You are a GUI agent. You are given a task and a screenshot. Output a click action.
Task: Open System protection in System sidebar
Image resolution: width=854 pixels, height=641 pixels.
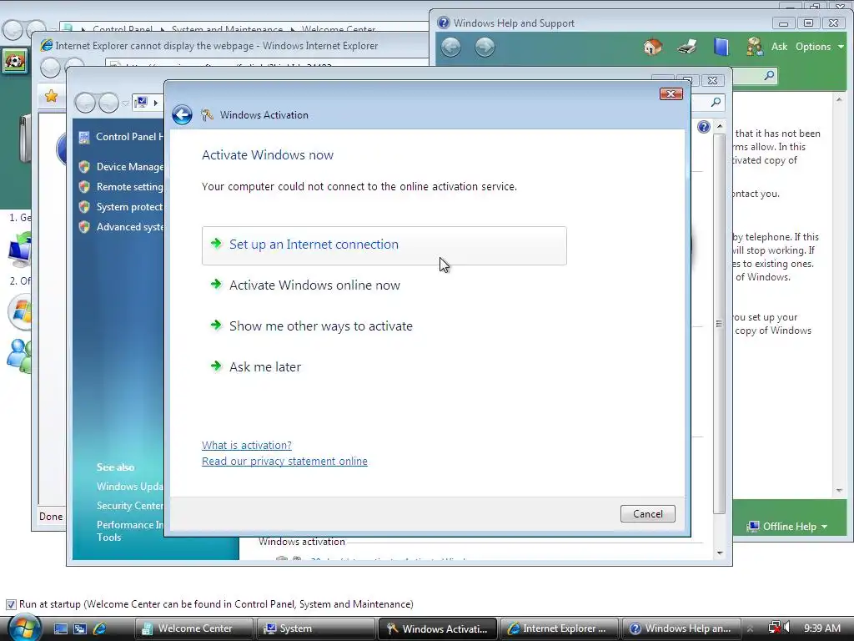click(x=129, y=207)
